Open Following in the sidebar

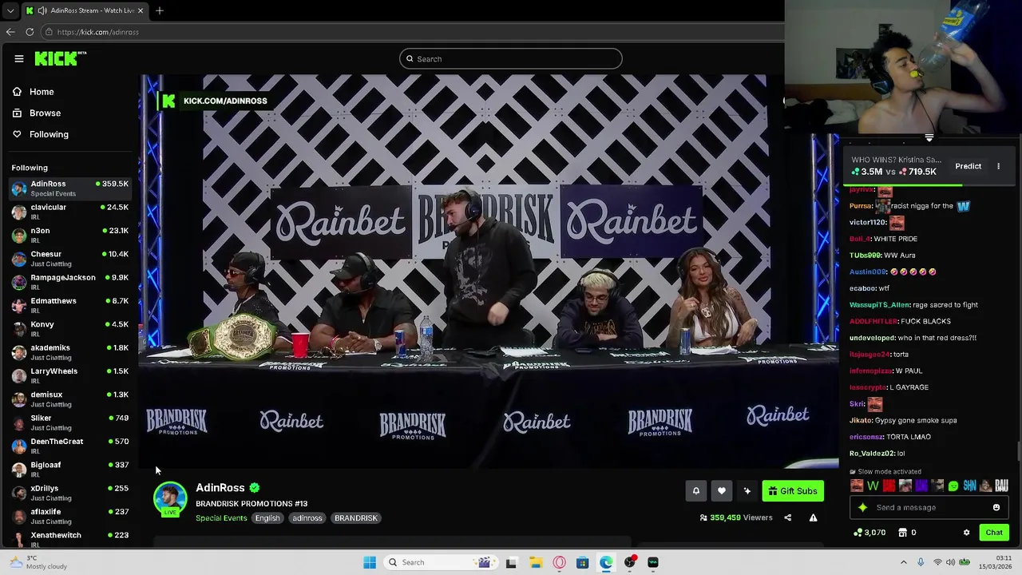tap(49, 134)
